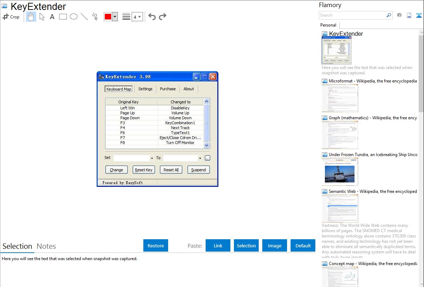The width and height of the screenshot is (424, 287).
Task: Pick the rectangle shape tool
Action: coord(63,17)
